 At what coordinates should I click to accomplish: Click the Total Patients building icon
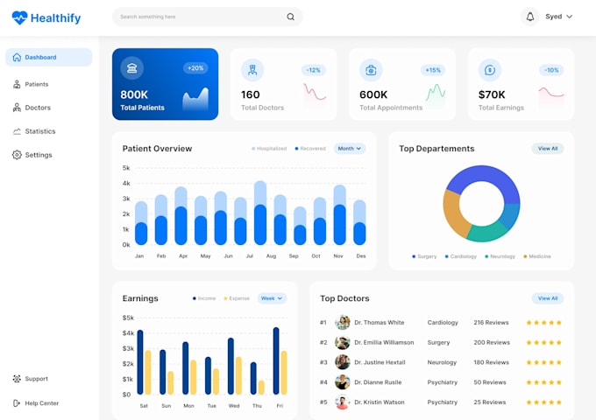(131, 68)
